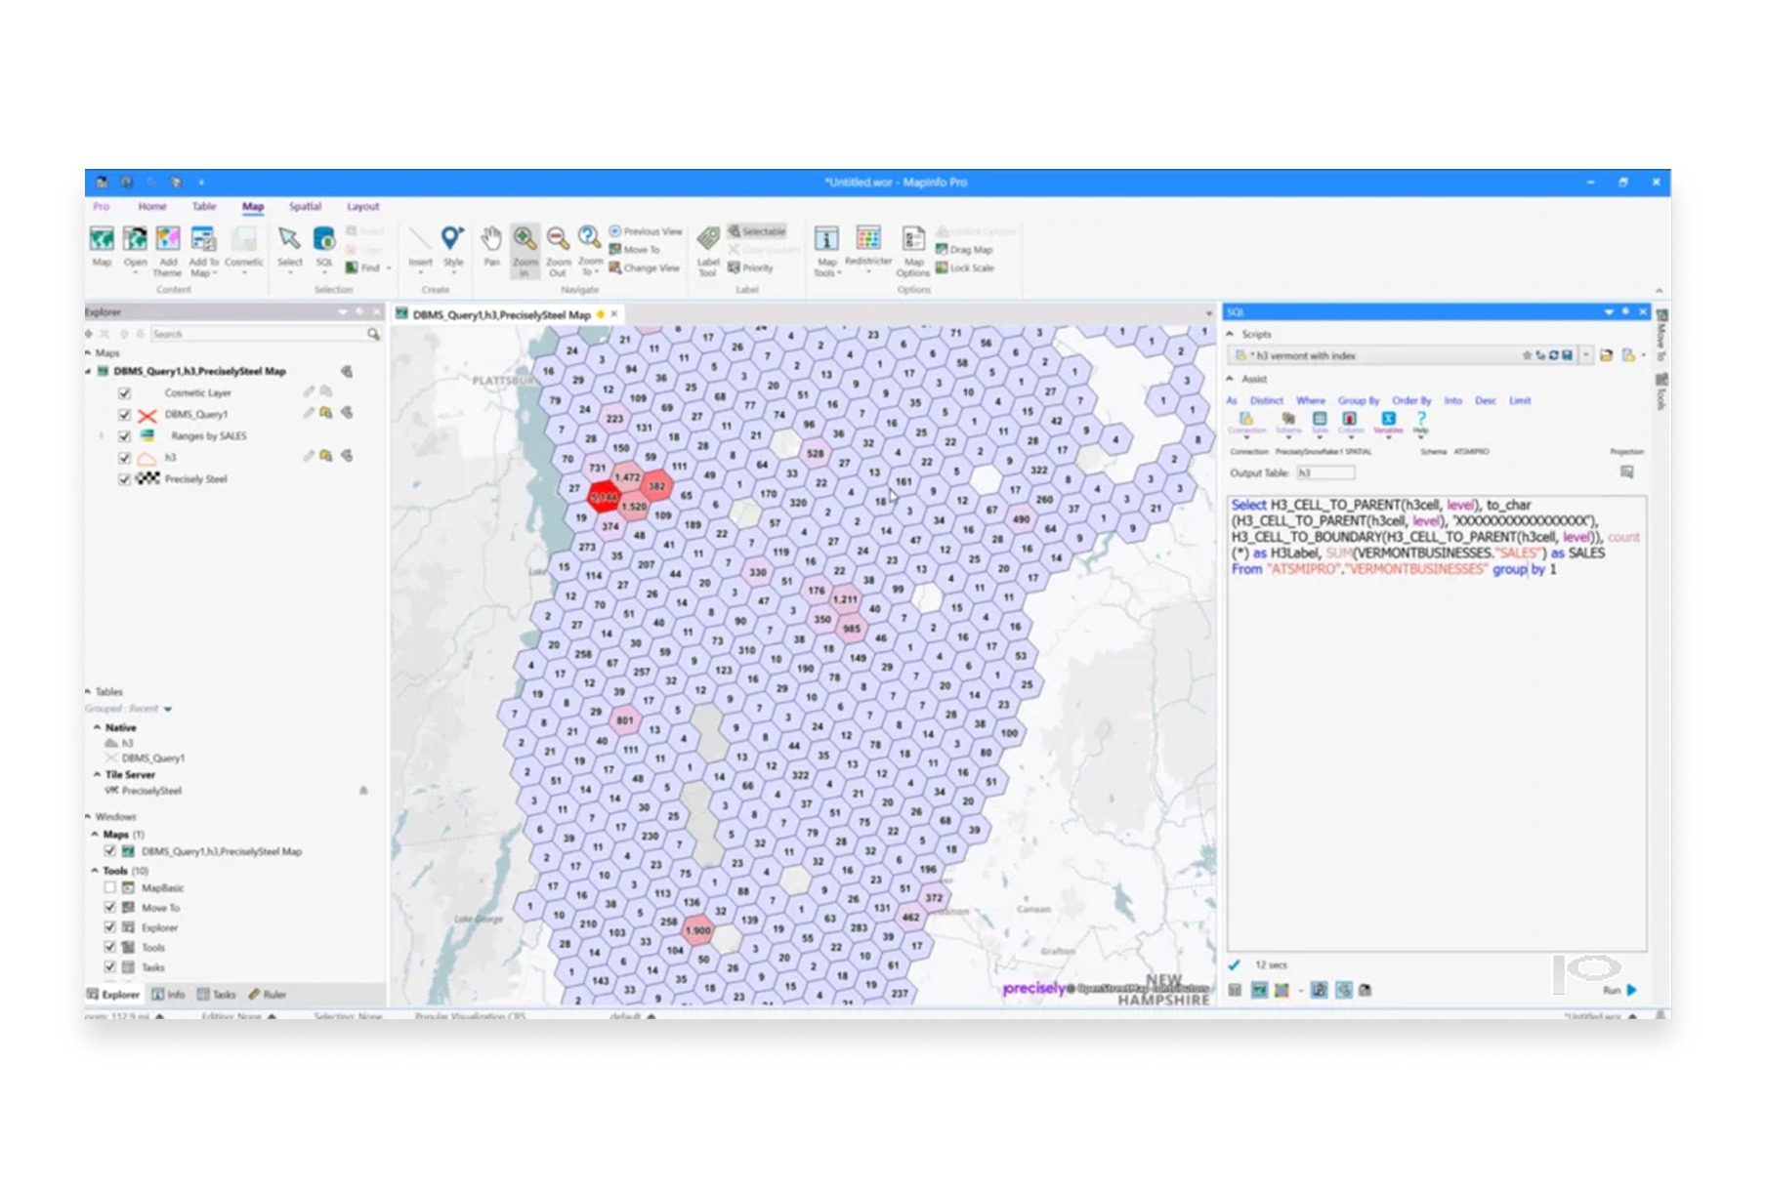1765x1189 pixels.
Task: Switch to the Spatial ribbon tab
Action: pos(304,207)
